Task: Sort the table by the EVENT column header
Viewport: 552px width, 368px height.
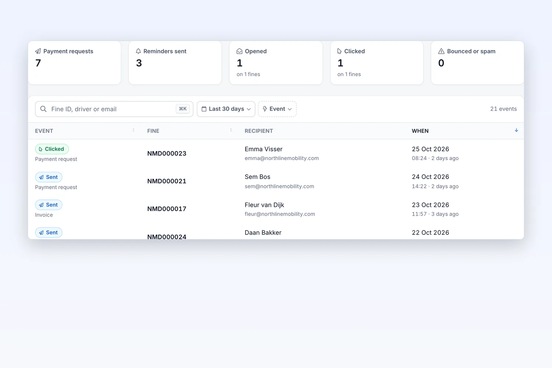Action: tap(44, 131)
